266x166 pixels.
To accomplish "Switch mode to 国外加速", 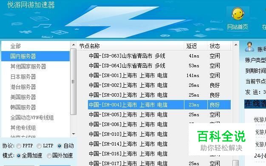I will tap(49, 156).
